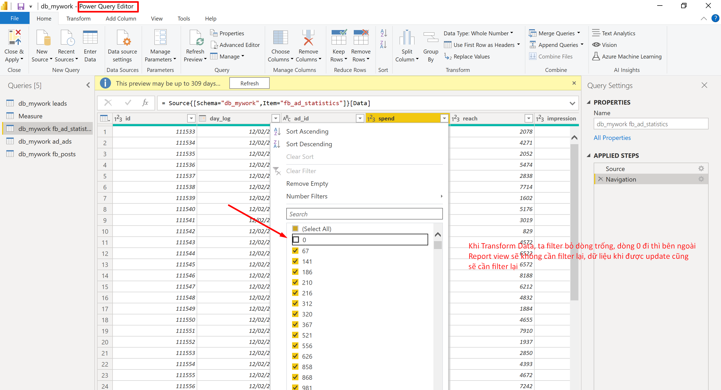721x390 pixels.
Task: Uncheck the 210 value checkbox
Action: (x=295, y=282)
